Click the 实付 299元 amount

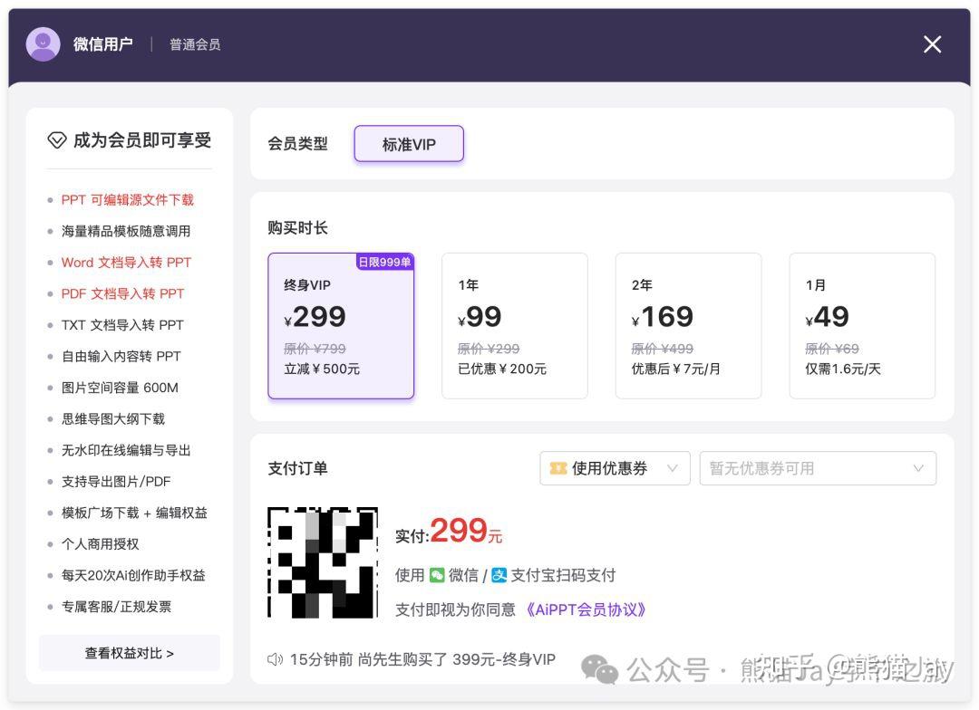click(449, 532)
